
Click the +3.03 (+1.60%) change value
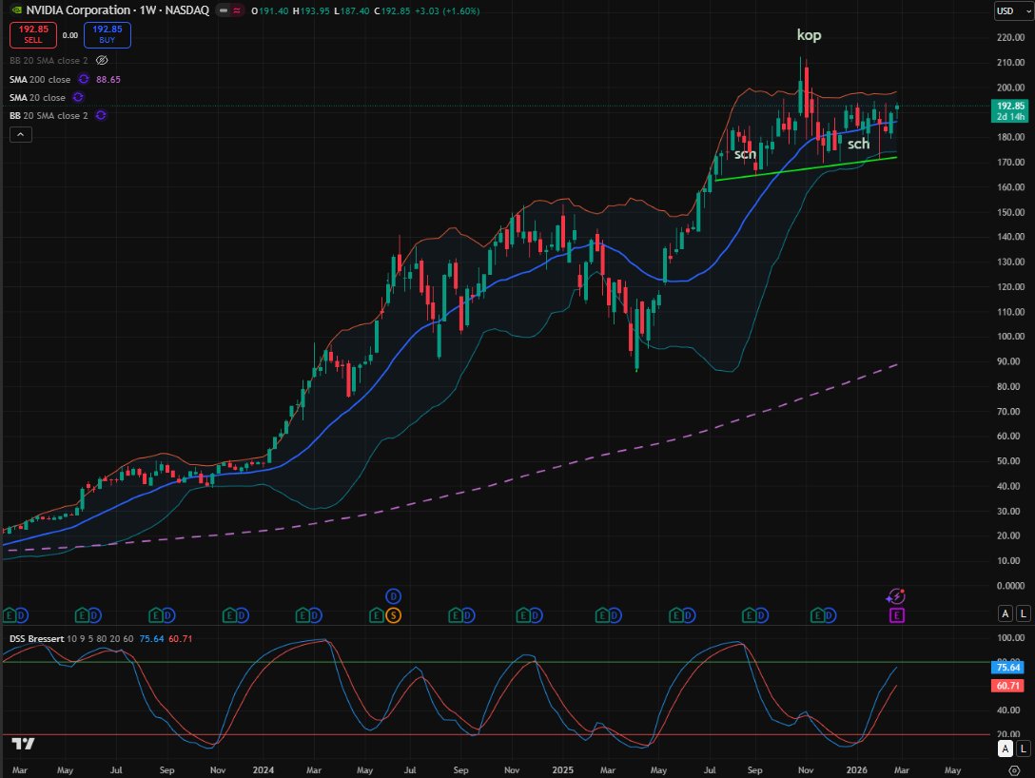[x=447, y=11]
